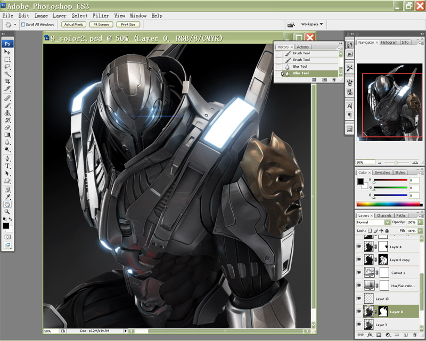
Task: Hide Layer 4 with eye icon
Action: coord(359,247)
